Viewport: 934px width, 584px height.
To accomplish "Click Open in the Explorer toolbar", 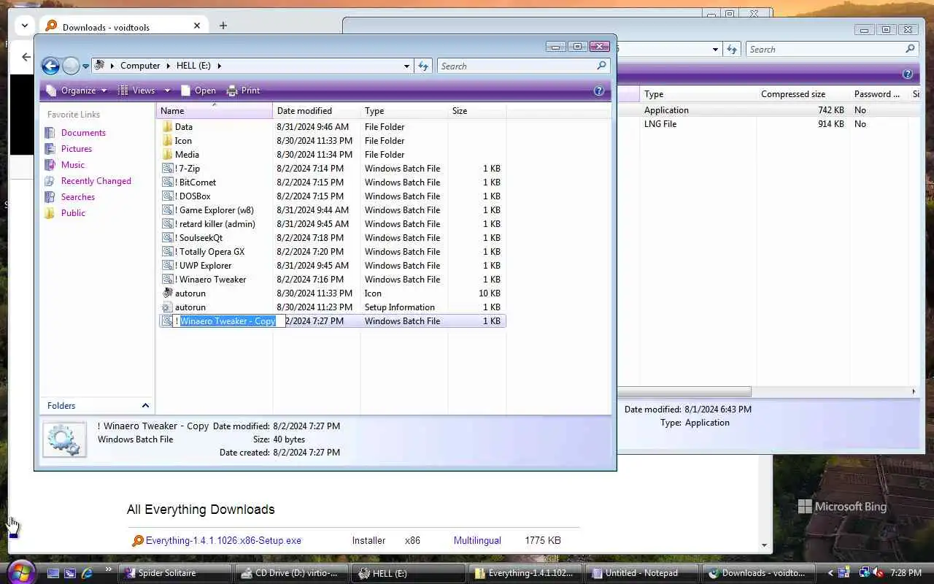I will (x=198, y=91).
